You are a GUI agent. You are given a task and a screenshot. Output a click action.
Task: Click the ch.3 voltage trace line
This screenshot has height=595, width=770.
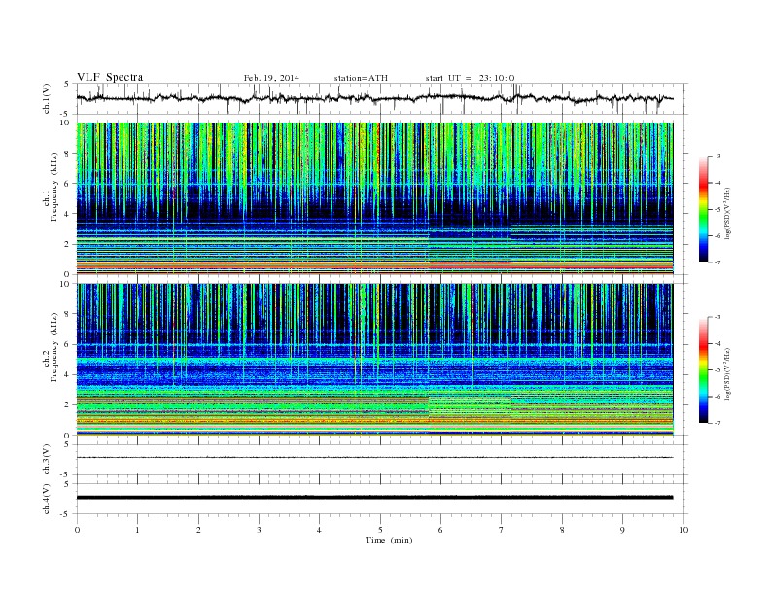tap(374, 458)
